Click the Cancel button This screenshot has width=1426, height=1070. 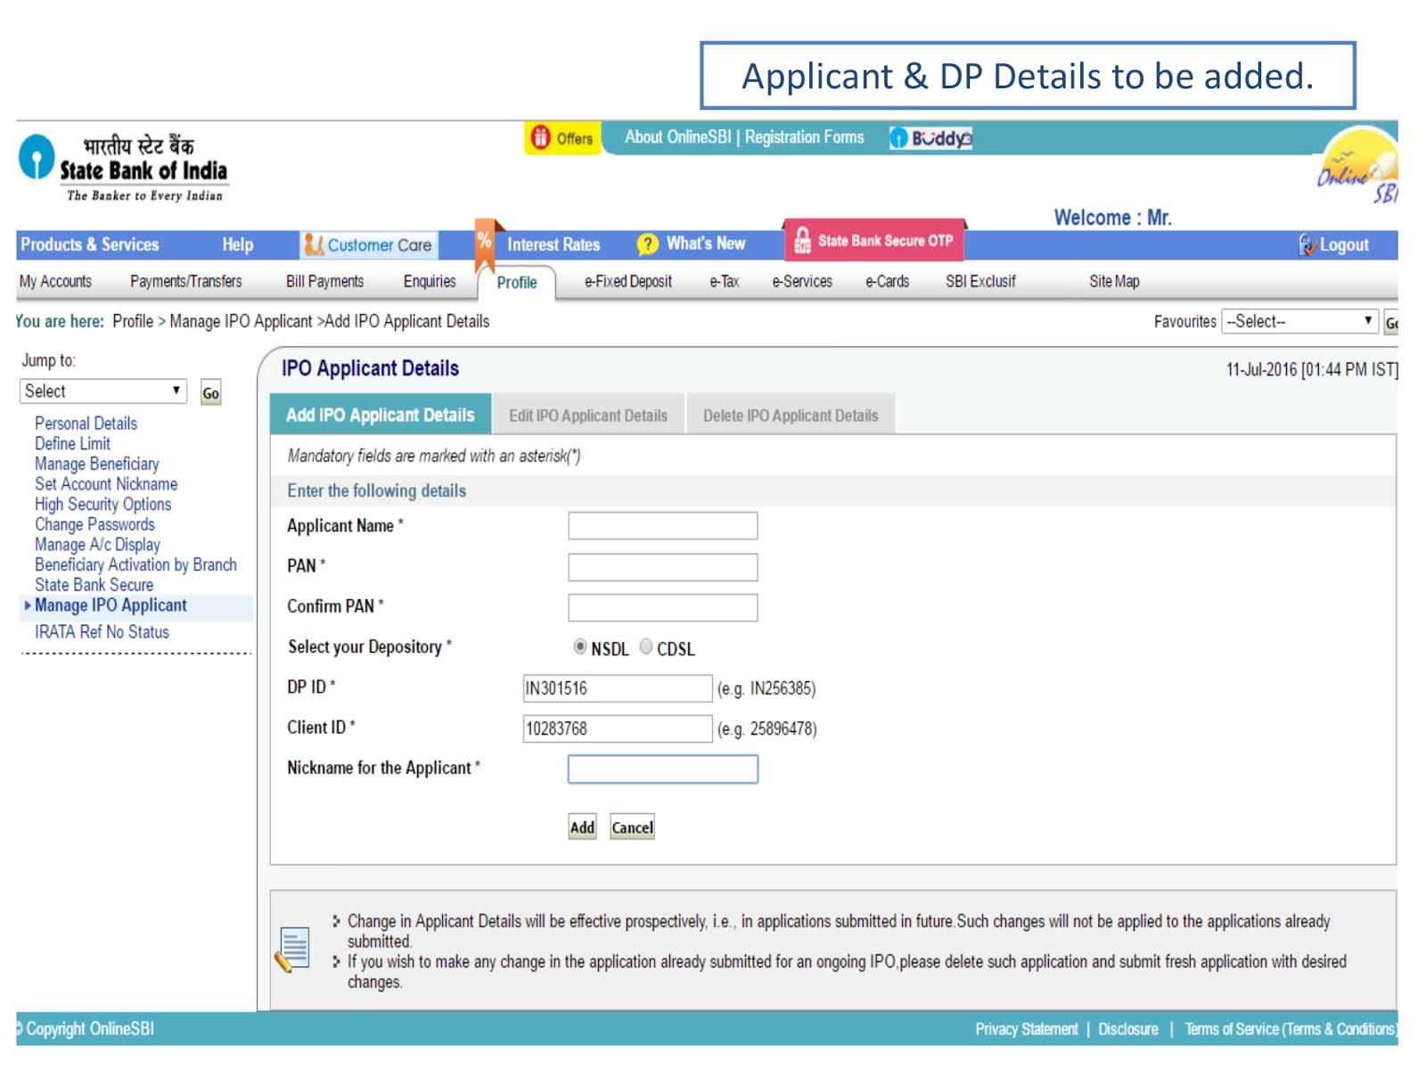[x=632, y=827]
